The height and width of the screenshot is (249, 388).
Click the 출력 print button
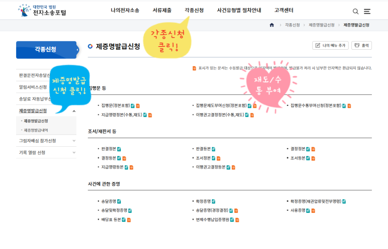[361, 46]
